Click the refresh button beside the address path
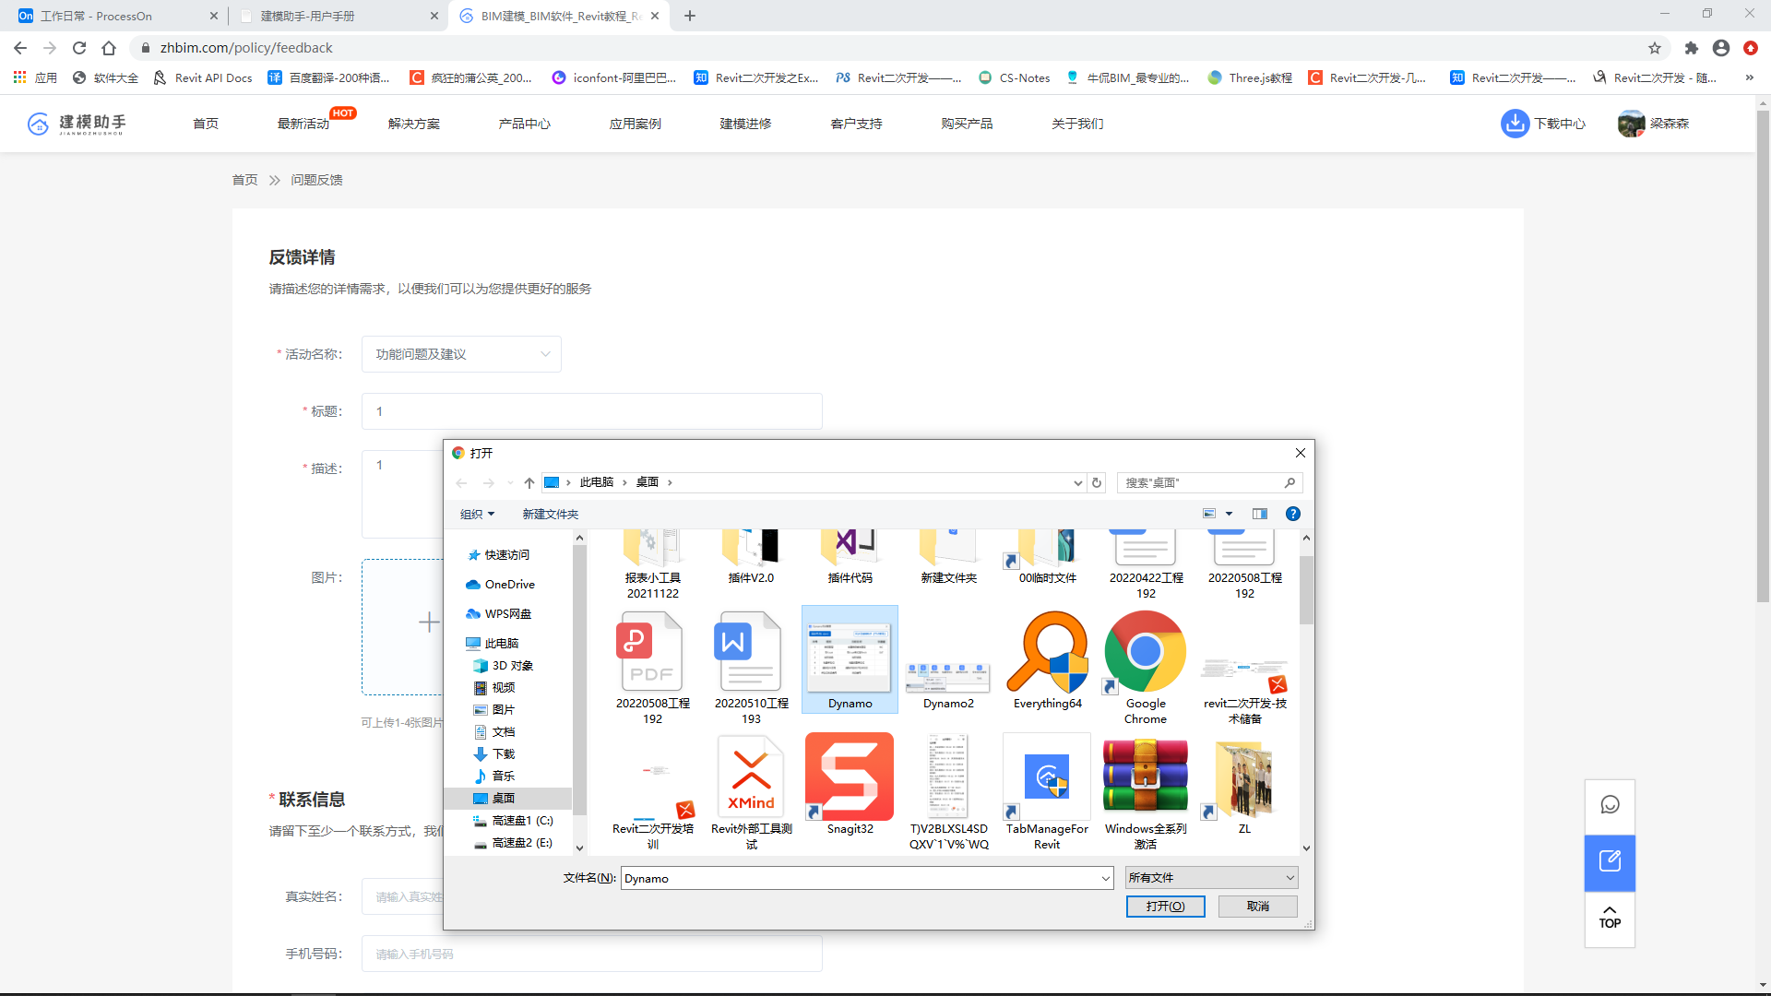 (x=1097, y=482)
